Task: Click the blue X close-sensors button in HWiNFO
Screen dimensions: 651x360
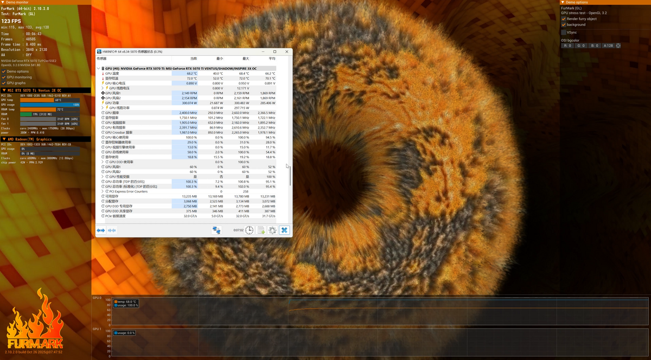Action: (x=284, y=230)
